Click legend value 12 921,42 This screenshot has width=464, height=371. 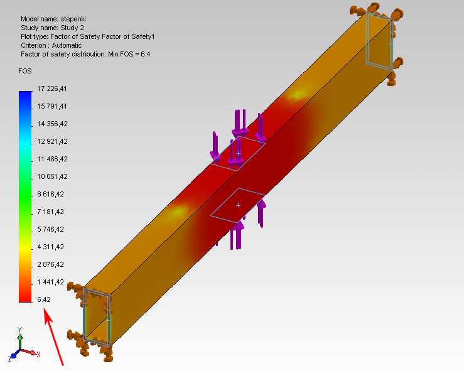52,141
